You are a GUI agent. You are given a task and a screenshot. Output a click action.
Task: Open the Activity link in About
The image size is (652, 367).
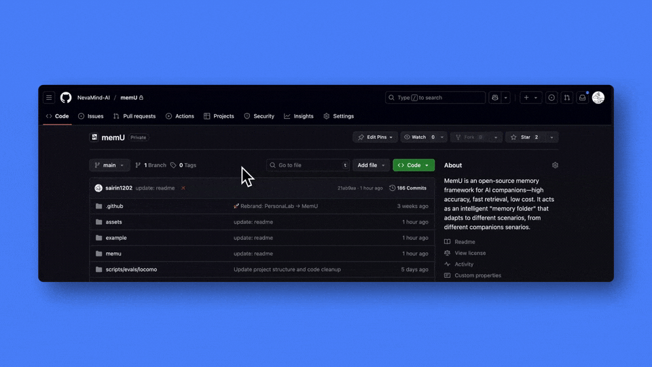pos(458,264)
